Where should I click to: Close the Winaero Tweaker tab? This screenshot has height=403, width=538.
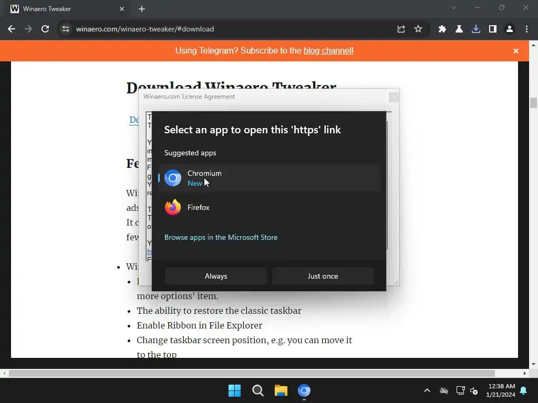[x=122, y=9]
